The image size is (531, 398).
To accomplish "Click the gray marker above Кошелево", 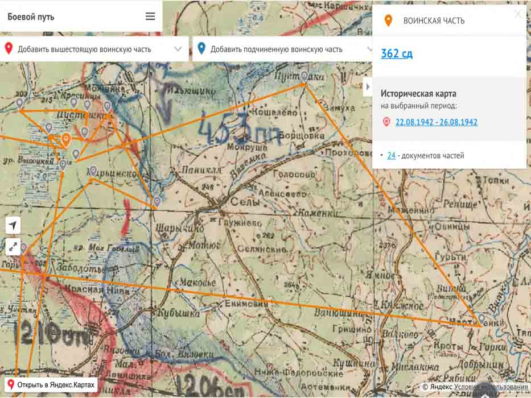I will [x=304, y=76].
